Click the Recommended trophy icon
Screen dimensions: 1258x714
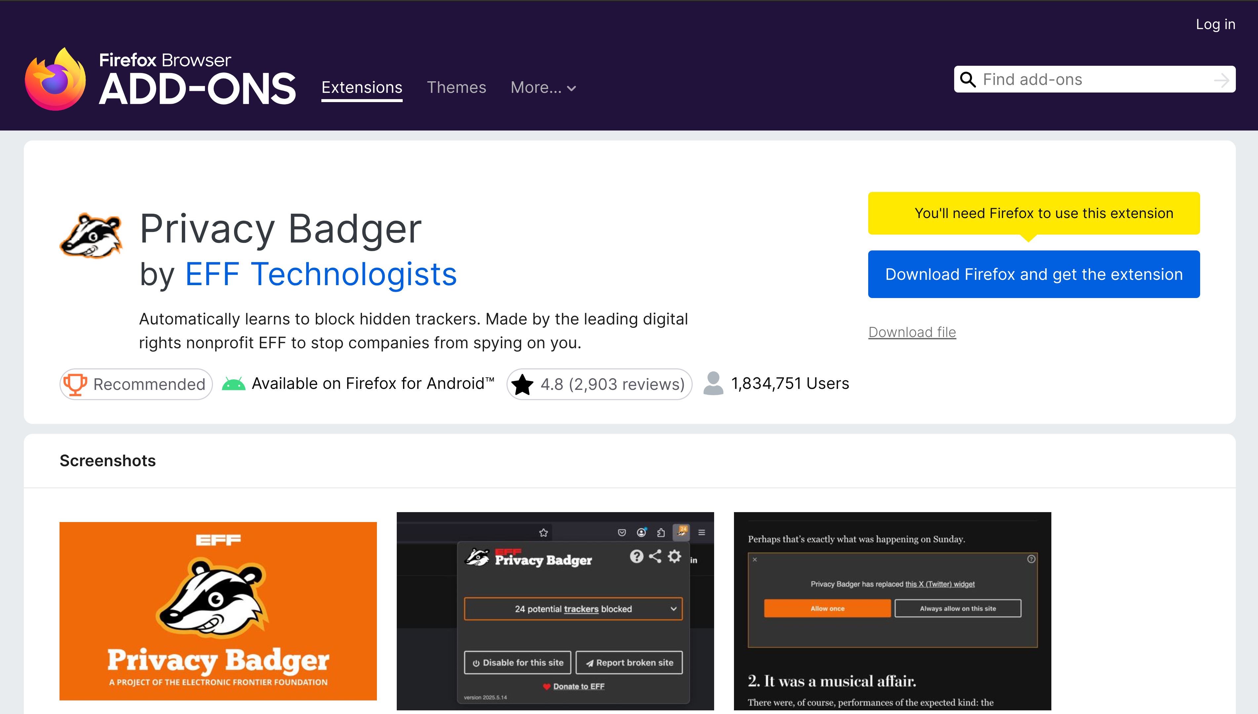[x=75, y=384]
